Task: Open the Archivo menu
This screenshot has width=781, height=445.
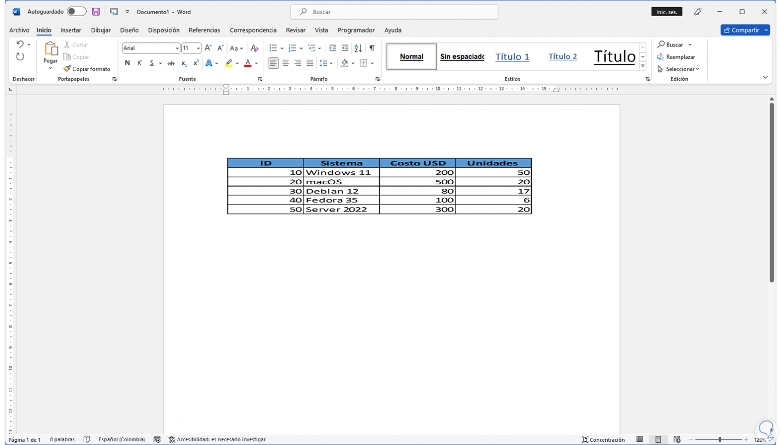Action: point(19,30)
